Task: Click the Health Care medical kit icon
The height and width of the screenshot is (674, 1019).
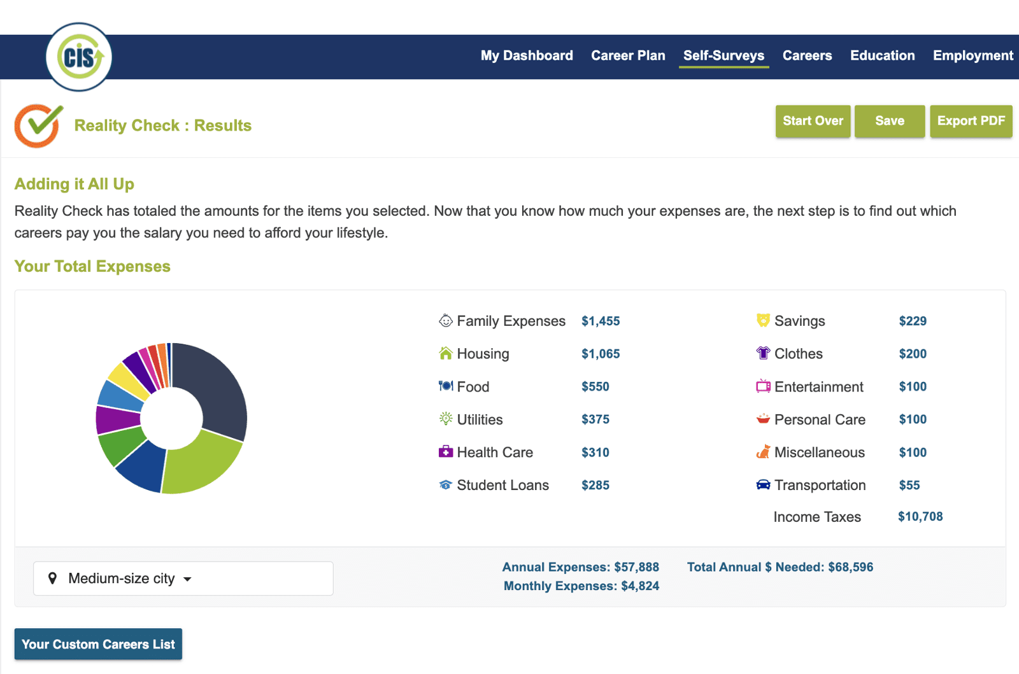Action: (x=445, y=452)
